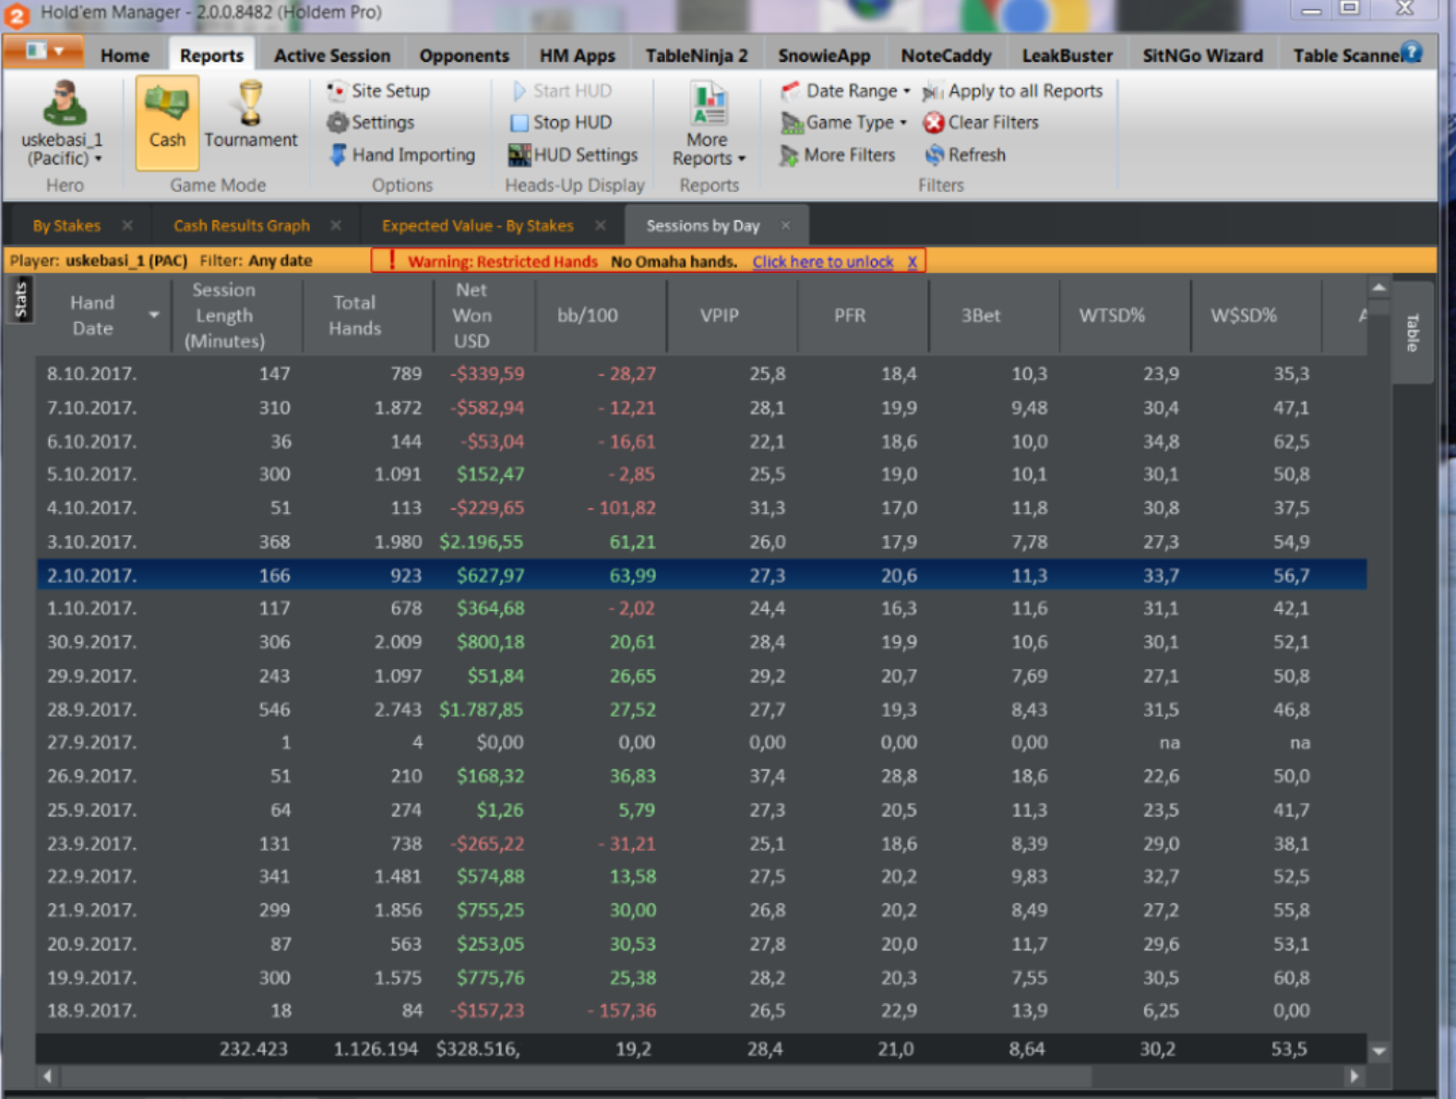The width and height of the screenshot is (1456, 1099).
Task: Select the 3.10.2017. session row
Action: tap(701, 542)
